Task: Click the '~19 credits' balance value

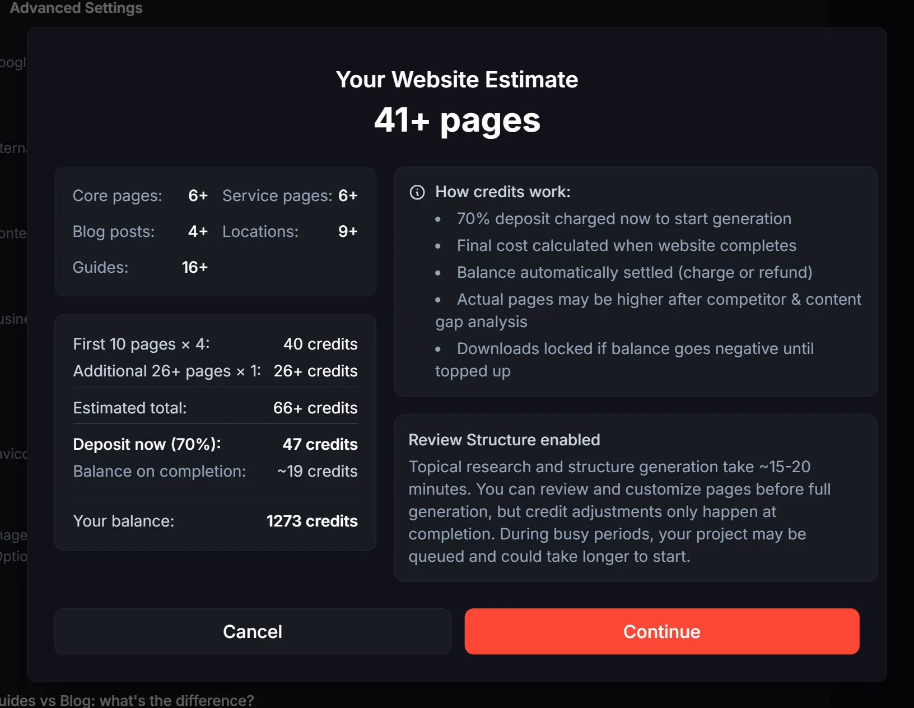Action: (x=317, y=471)
